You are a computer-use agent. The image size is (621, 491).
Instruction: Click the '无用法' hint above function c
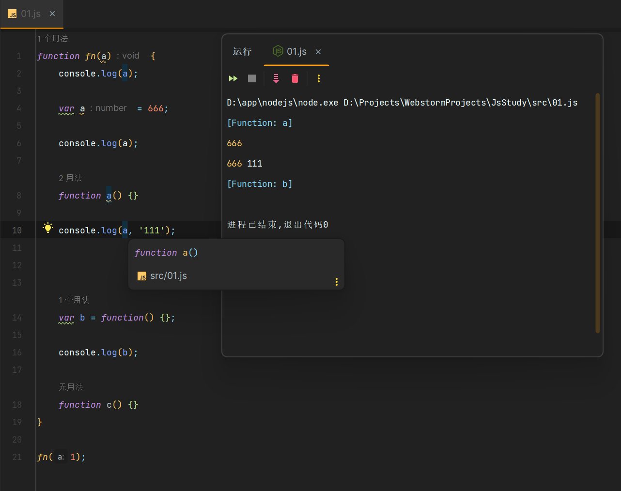(71, 387)
